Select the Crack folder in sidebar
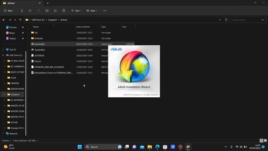 click(13, 78)
